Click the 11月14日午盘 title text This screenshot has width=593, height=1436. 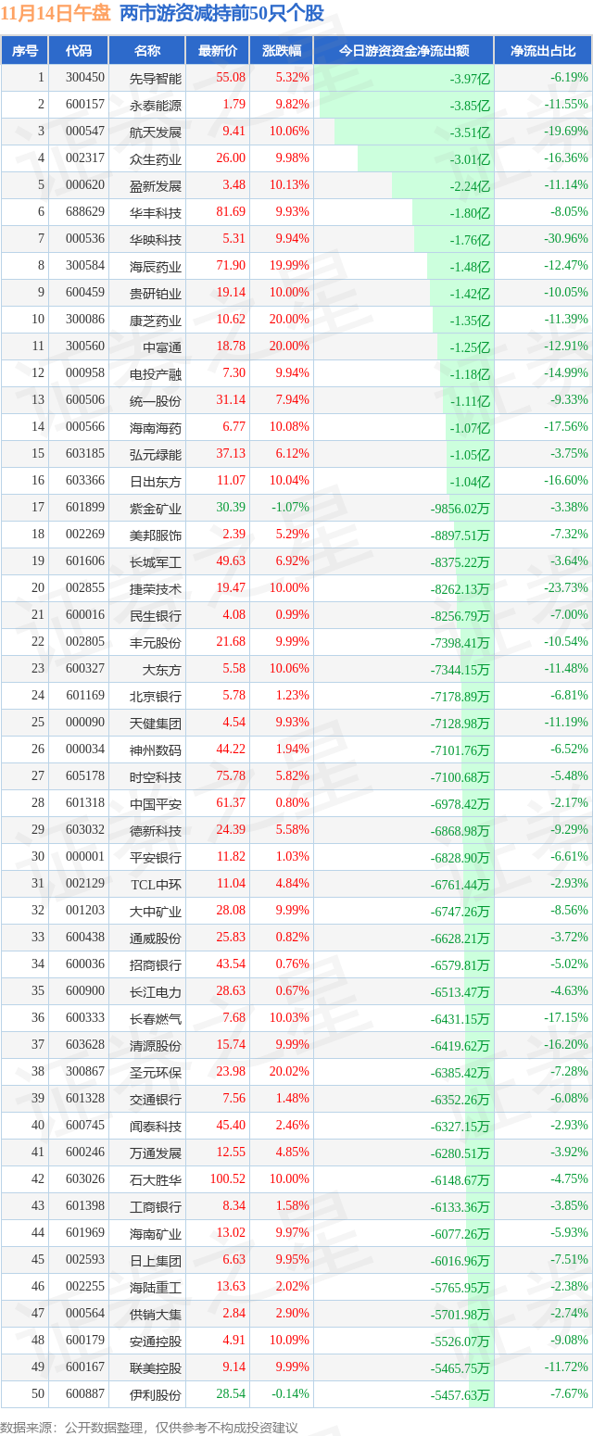point(56,14)
